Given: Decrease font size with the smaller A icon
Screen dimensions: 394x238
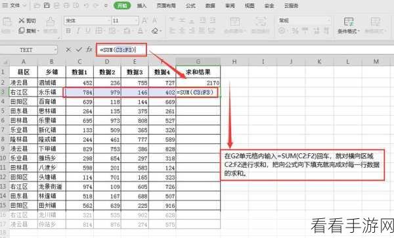Looking at the screenshot, I should 154,20.
